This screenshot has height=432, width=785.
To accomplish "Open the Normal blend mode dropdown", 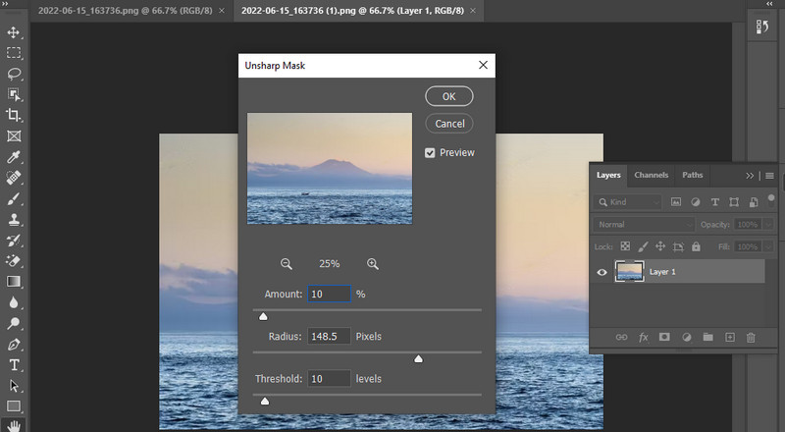I will click(628, 225).
